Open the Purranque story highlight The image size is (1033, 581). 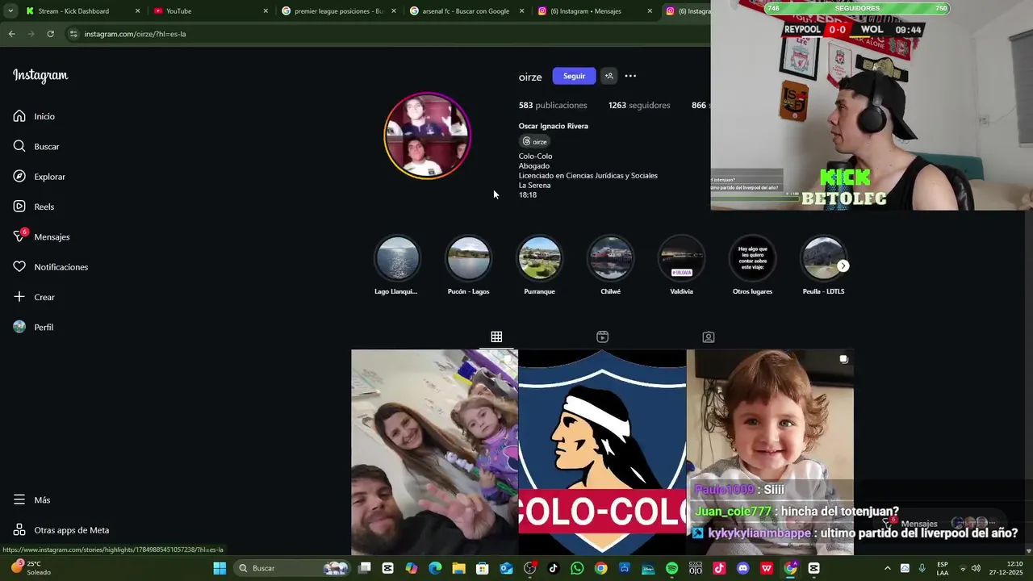(x=539, y=265)
